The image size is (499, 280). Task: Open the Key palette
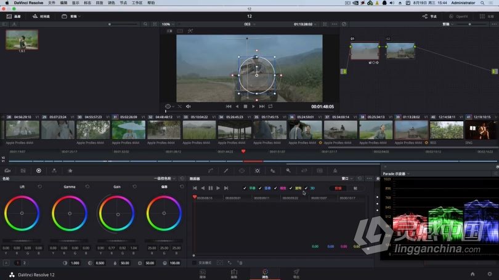[x=288, y=170]
